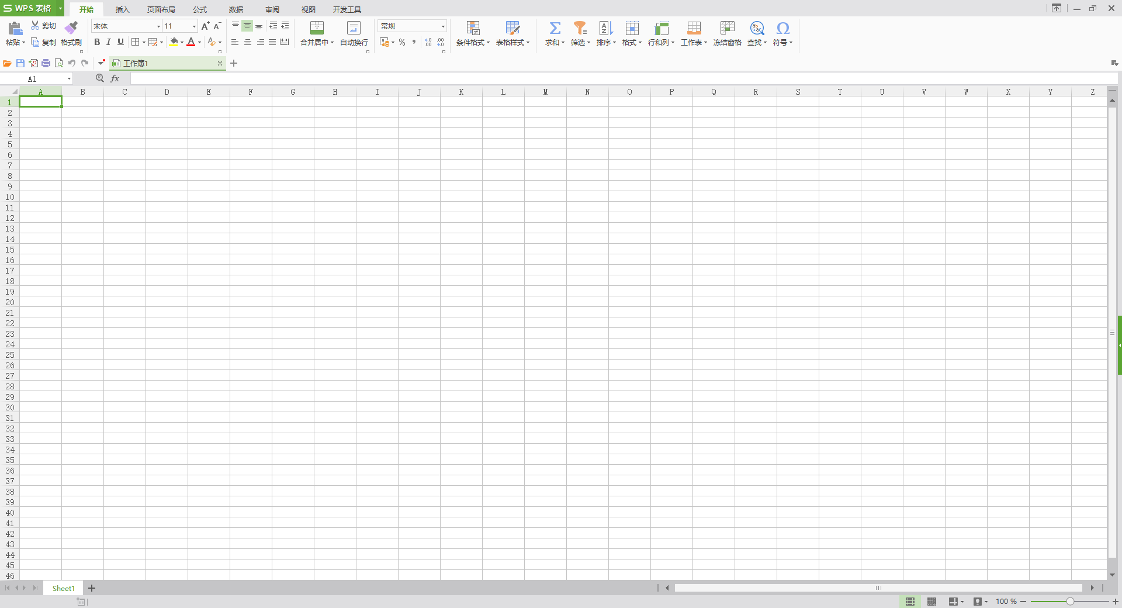Click the Sort (排序) icon

[x=606, y=27]
